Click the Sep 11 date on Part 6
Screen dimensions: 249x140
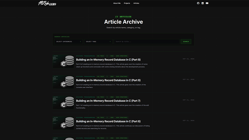[189, 120]
